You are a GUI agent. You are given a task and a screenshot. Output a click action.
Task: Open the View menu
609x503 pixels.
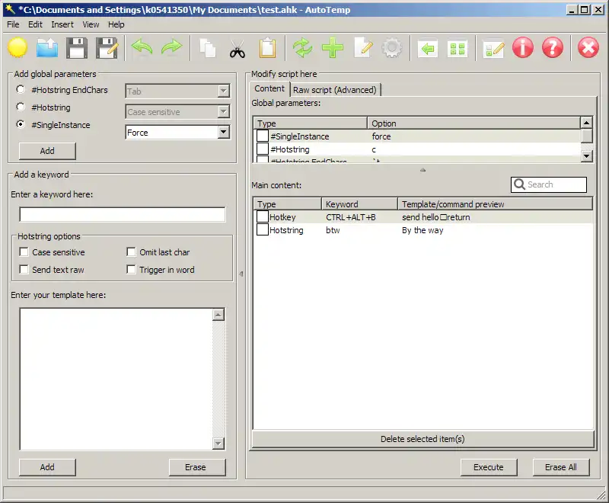click(91, 24)
